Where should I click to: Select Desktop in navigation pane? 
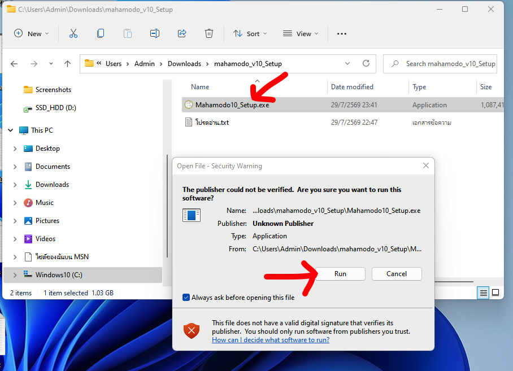click(x=47, y=149)
